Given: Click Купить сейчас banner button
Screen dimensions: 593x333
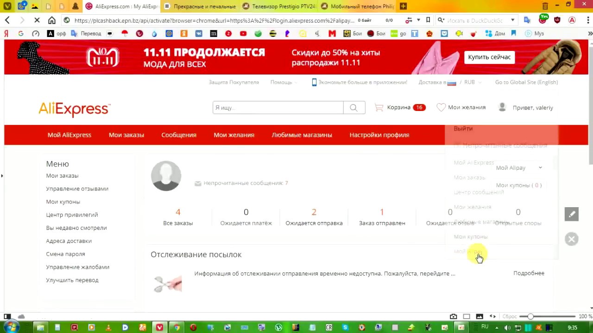Looking at the screenshot, I should click(489, 57).
